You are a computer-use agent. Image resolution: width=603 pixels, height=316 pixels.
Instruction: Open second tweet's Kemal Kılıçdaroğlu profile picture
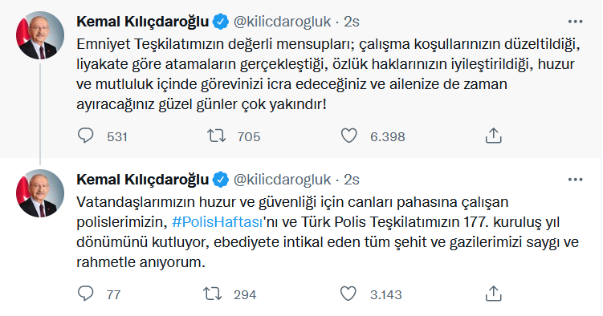(40, 193)
